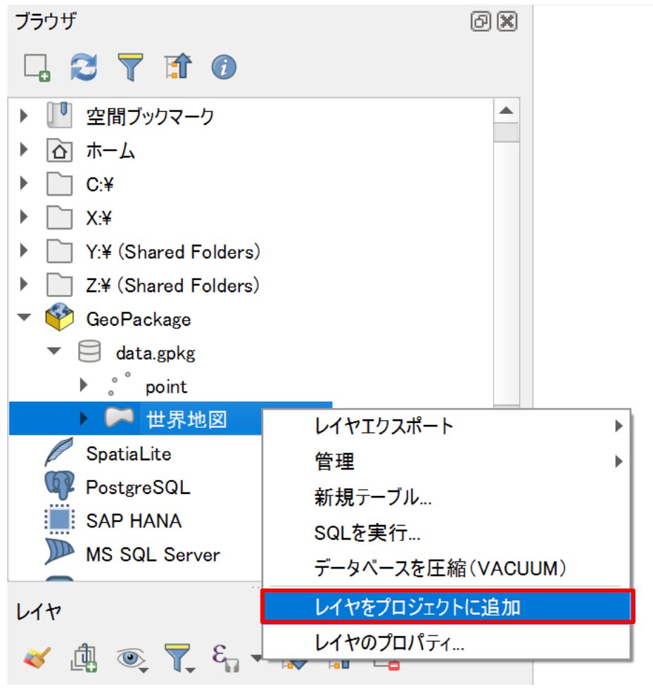Click the Add Selected Layers icon in the Browser toolbar
Viewport: 653px width, 698px height.
click(x=37, y=68)
